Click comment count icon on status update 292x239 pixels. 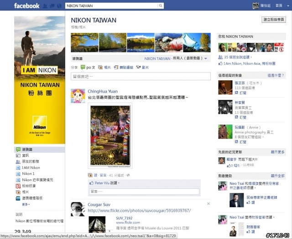pos(235,165)
